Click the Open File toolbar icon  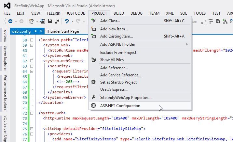[43, 21]
